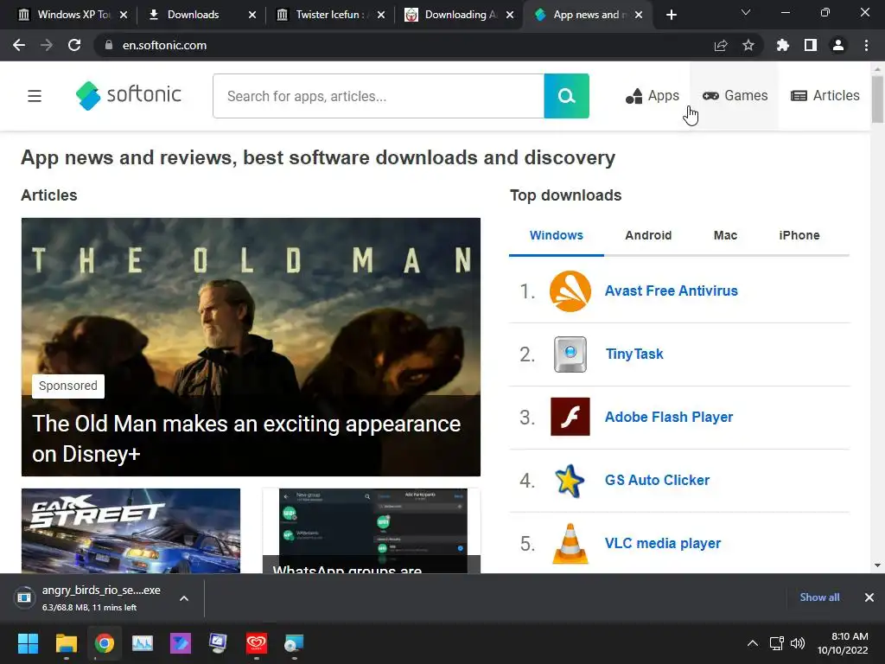Open Chrome profile menu
The image size is (885, 664).
point(838,45)
